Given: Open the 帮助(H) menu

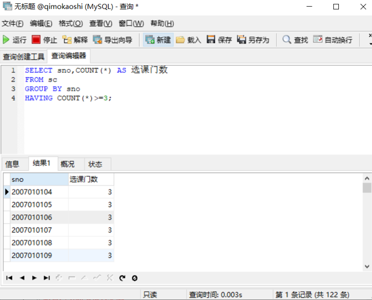Looking at the screenshot, I should 162,24.
